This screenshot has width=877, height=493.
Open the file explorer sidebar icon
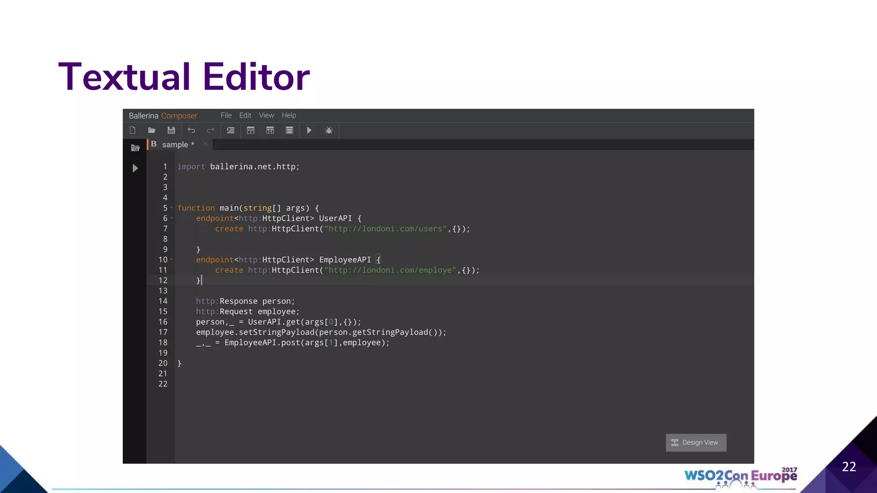[135, 148]
